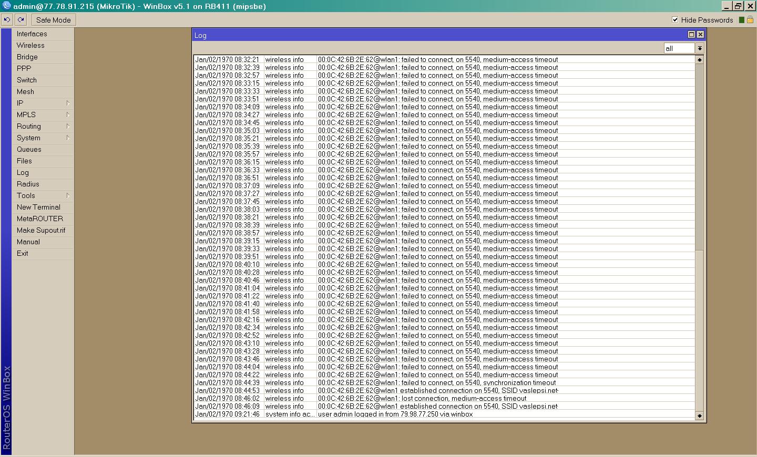Image resolution: width=757 pixels, height=457 pixels.
Task: Click the green traffic indicator icon
Action: tap(742, 19)
